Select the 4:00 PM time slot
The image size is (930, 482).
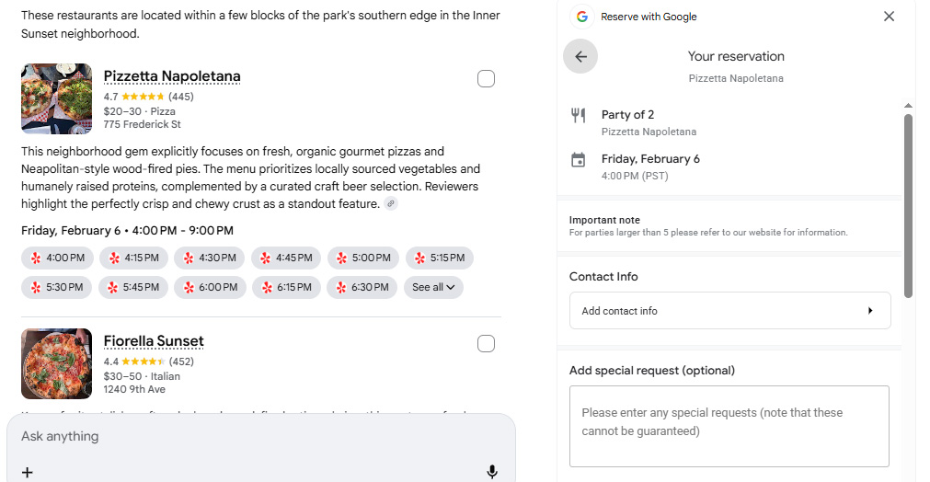coord(57,258)
